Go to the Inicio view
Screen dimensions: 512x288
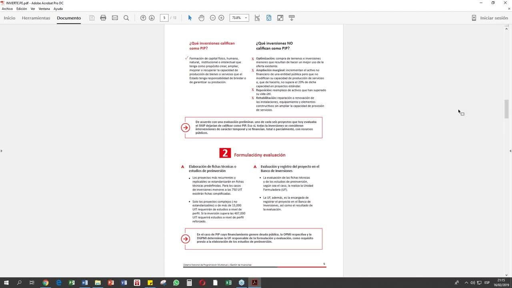[x=10, y=18]
